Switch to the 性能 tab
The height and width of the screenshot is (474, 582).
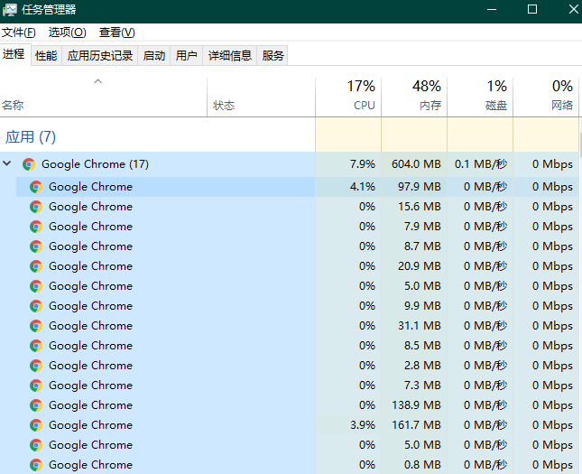coord(46,56)
